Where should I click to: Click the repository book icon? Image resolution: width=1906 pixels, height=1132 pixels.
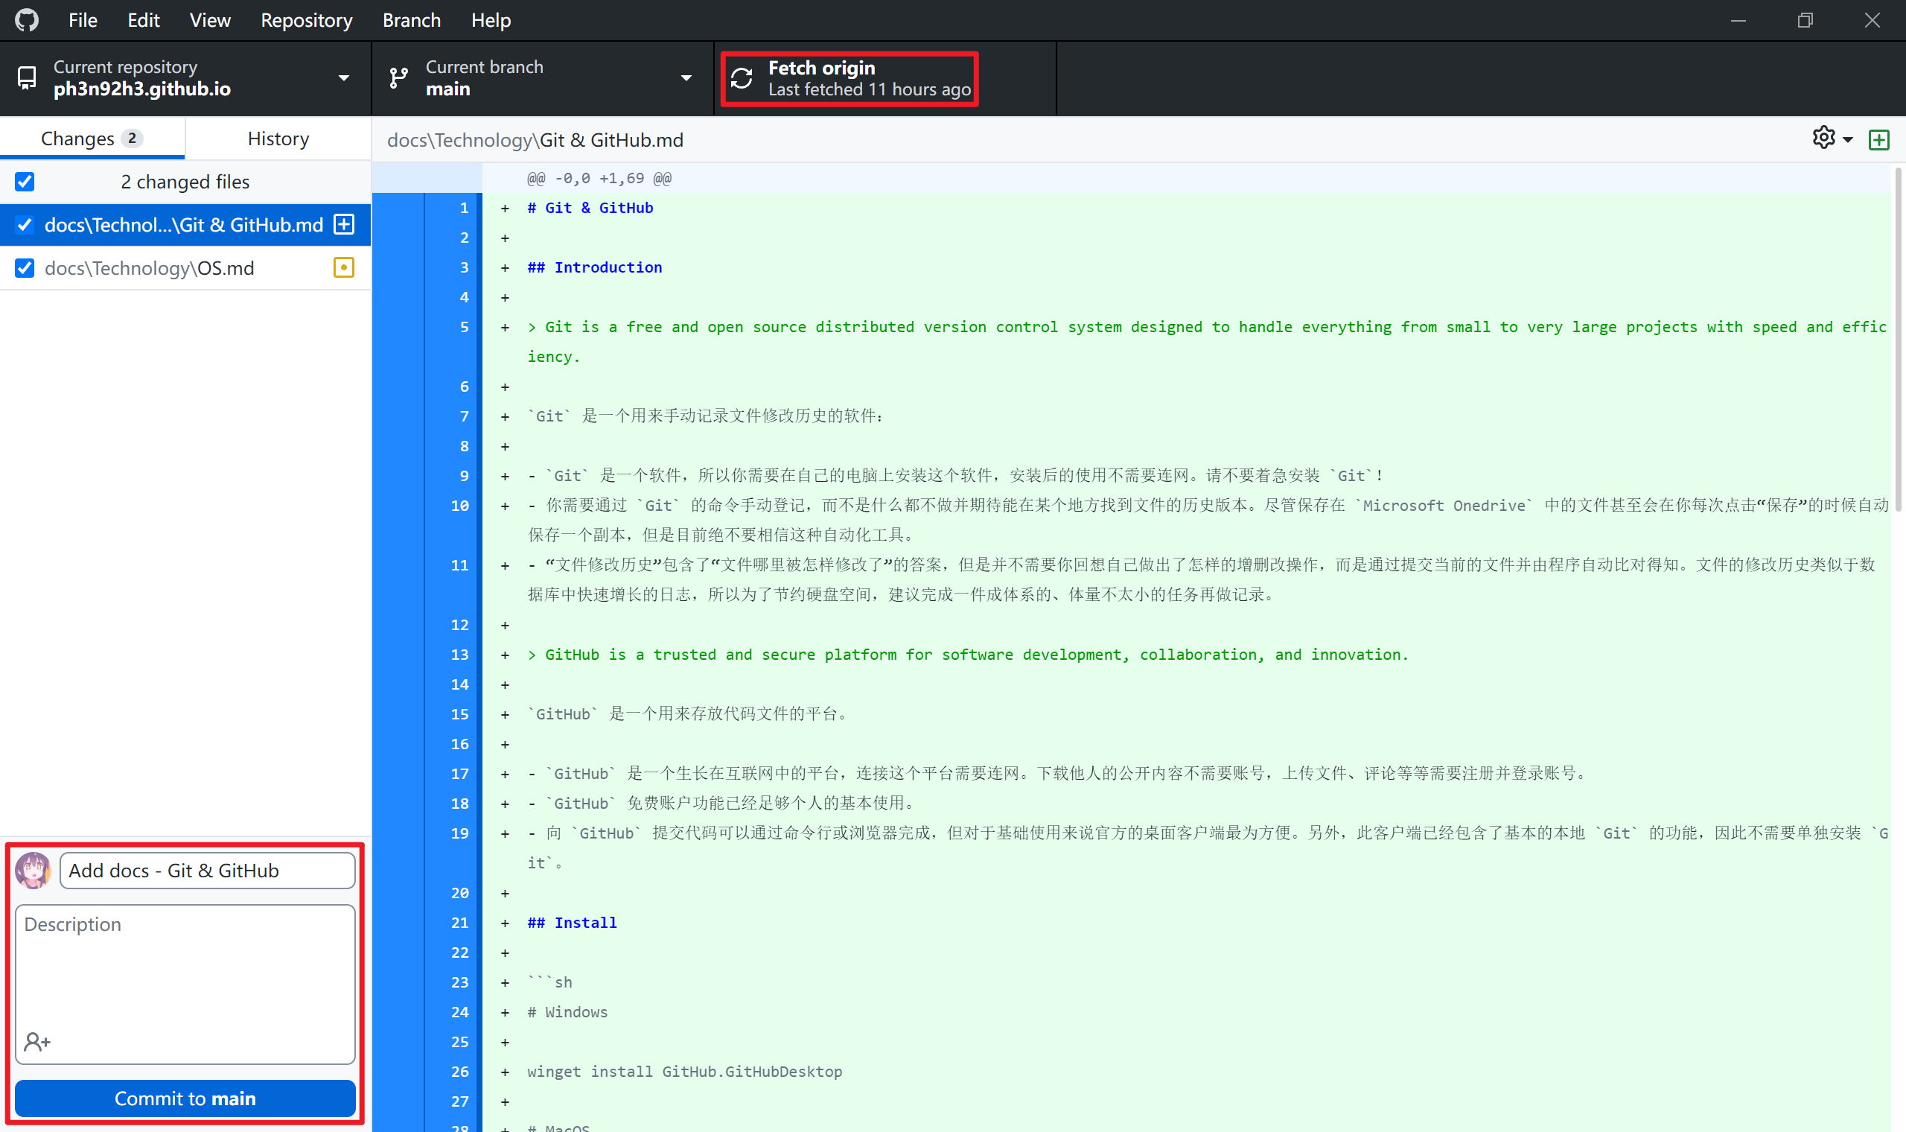(x=27, y=77)
